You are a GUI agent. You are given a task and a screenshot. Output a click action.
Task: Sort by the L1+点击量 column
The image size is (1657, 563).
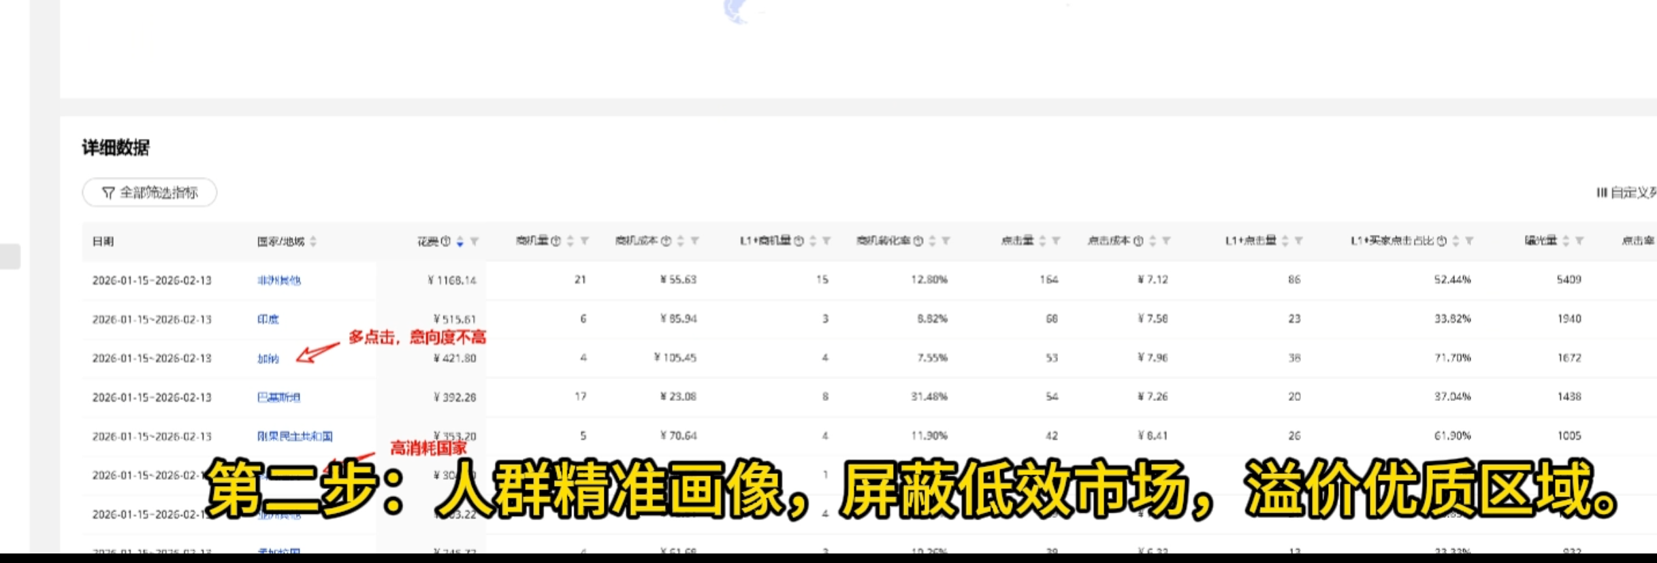pos(1285,241)
